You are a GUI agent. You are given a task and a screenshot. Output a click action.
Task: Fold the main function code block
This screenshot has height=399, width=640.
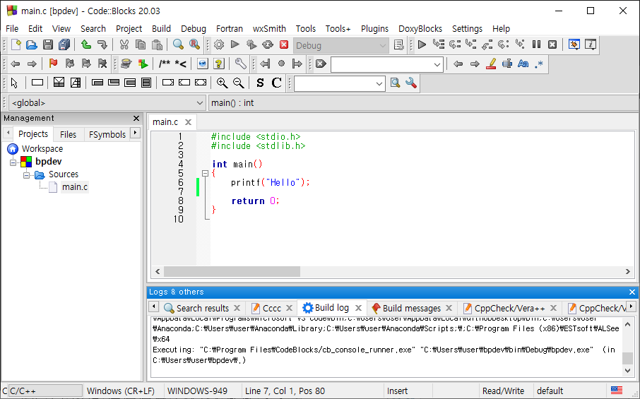pos(206,174)
